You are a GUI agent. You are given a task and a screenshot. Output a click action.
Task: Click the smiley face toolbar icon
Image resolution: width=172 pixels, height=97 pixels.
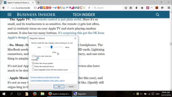click(162, 8)
